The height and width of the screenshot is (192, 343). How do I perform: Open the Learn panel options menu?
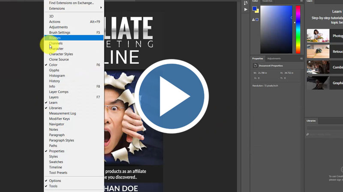pyautogui.click(x=341, y=1)
